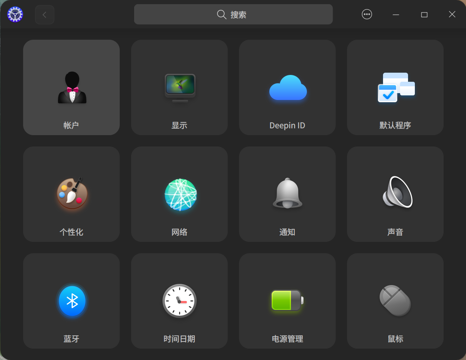Open the 电源管理 (Power) battery icon
Viewport: 466px width, 360px height.
(x=287, y=301)
